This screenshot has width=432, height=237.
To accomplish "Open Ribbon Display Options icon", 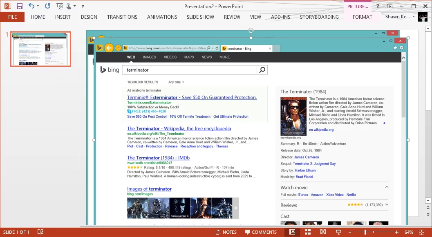I will pos(389,6).
